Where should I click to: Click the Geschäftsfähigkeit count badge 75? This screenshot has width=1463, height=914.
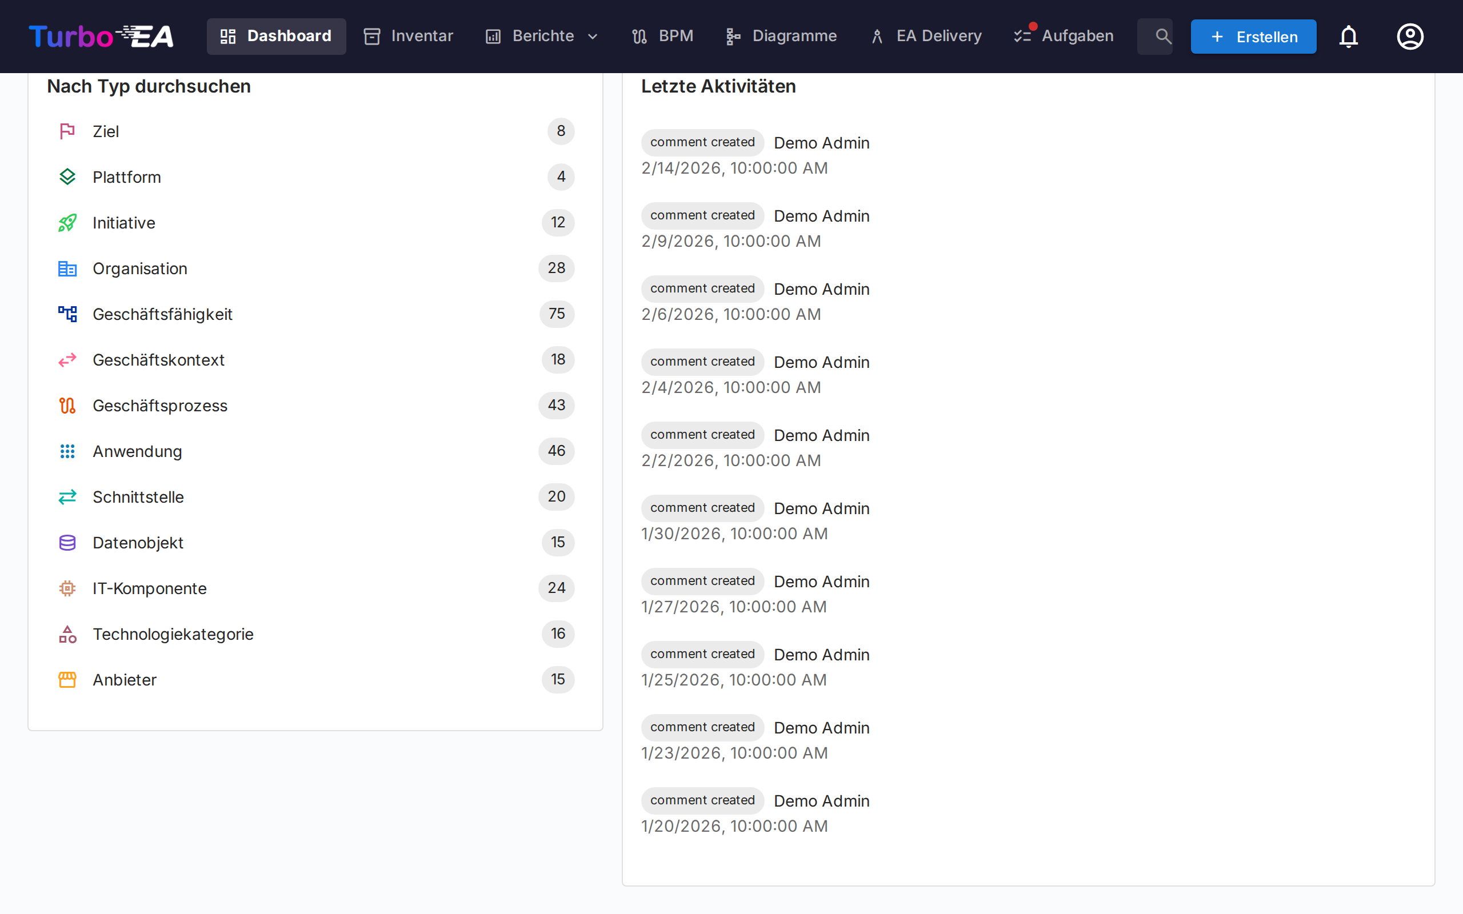pos(556,314)
